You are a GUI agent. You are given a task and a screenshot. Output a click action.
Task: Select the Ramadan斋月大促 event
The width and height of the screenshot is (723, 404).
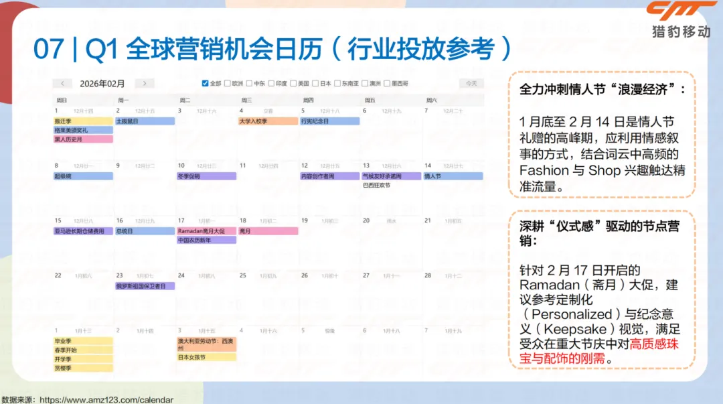tap(207, 231)
